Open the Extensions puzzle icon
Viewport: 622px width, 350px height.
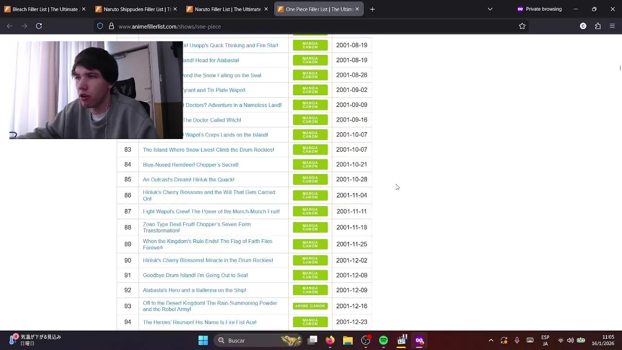pyautogui.click(x=598, y=26)
